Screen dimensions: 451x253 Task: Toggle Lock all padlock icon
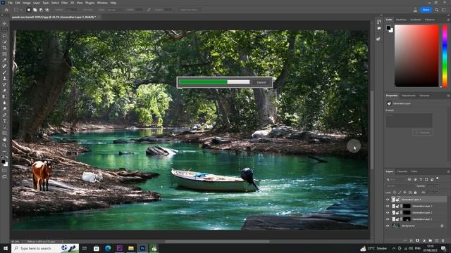pyautogui.click(x=415, y=193)
